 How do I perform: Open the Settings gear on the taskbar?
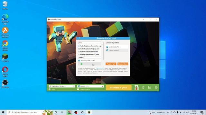coord(82,112)
